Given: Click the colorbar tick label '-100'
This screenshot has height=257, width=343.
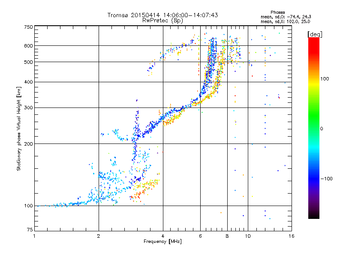Looking at the screenshot, I should coord(327,179).
